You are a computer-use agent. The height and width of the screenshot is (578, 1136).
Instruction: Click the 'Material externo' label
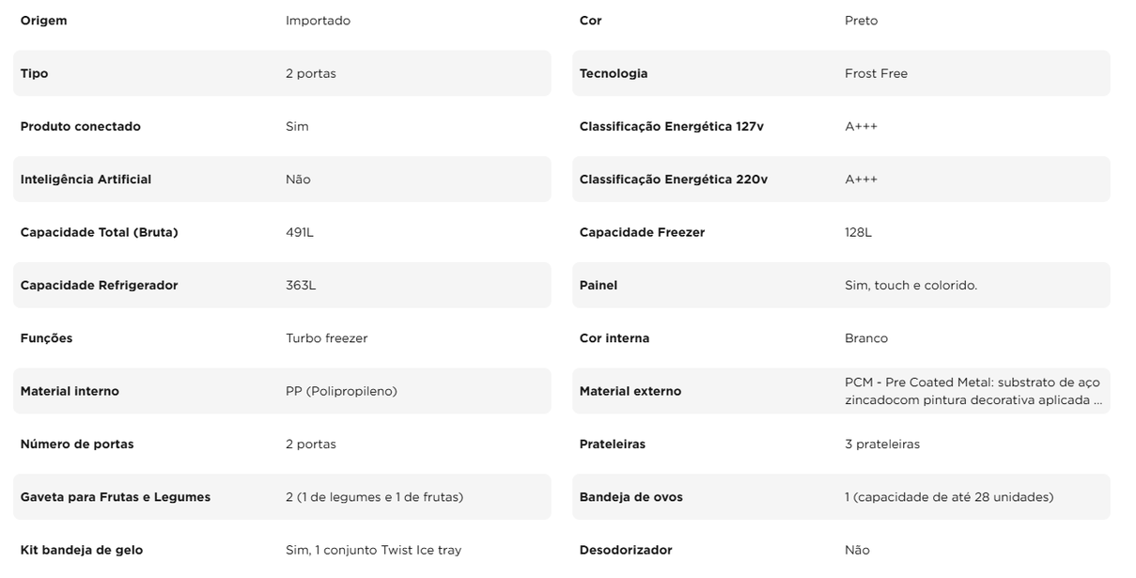(x=630, y=391)
